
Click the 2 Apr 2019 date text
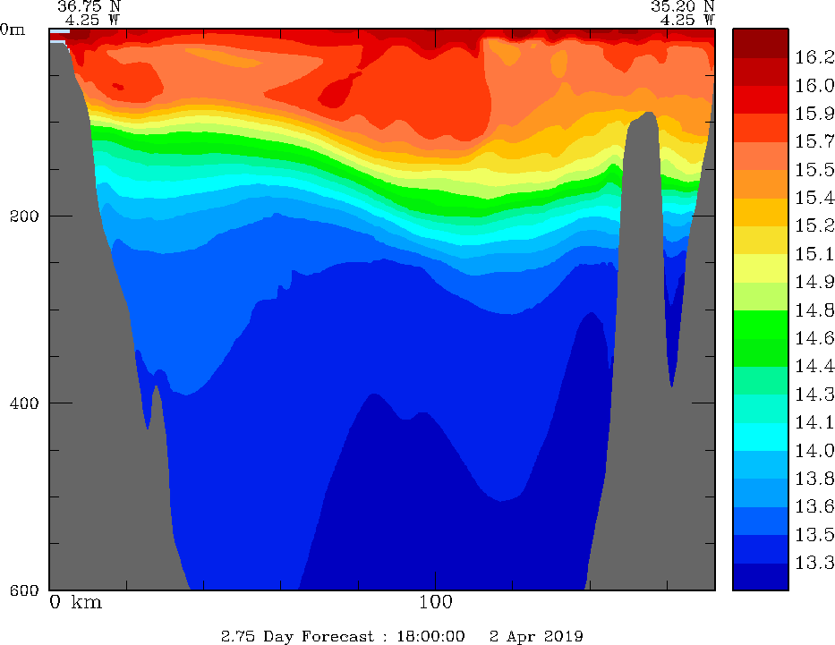tap(536, 636)
